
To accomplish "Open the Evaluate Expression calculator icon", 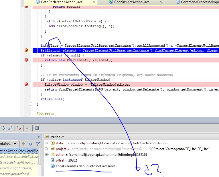I will coord(37,128).
